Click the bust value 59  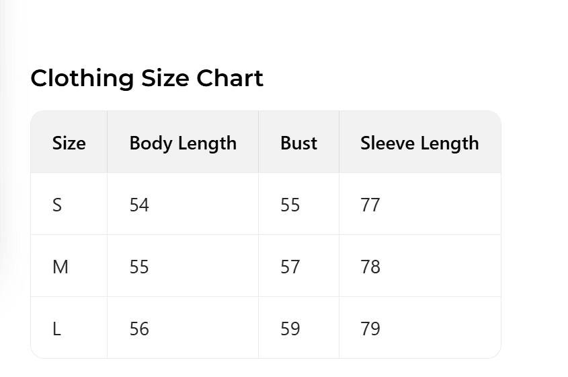[290, 329]
